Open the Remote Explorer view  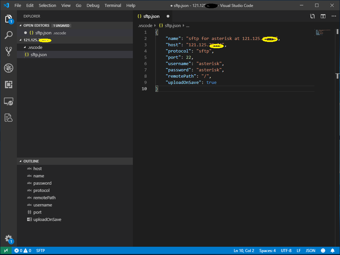pos(9,101)
